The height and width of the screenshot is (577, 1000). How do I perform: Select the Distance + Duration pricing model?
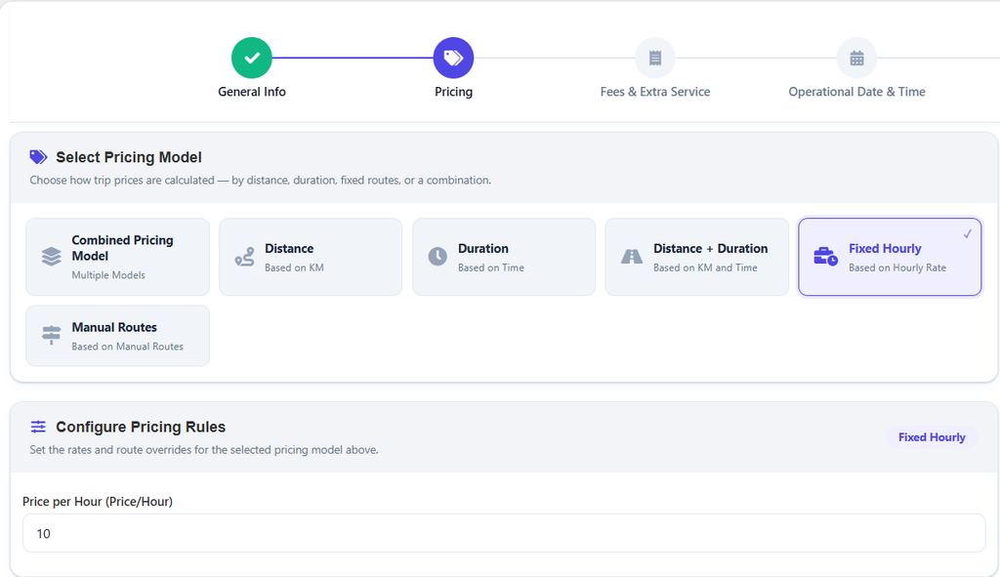tap(697, 257)
